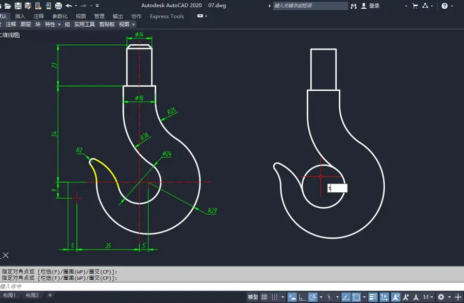Open the 剪贴板 ribbon panel button
The width and height of the screenshot is (464, 303).
(x=107, y=24)
